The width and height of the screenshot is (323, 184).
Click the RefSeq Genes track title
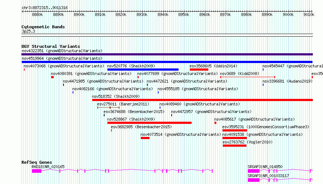pos(37,162)
